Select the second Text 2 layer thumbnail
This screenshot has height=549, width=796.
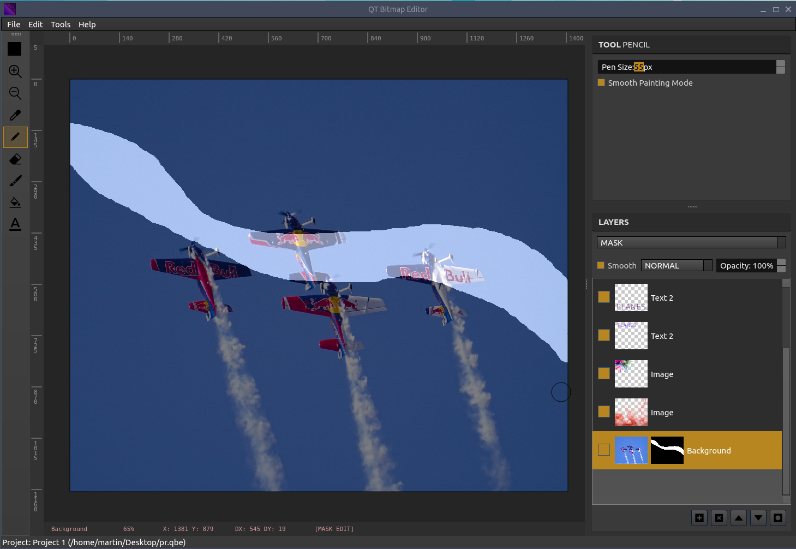(631, 336)
